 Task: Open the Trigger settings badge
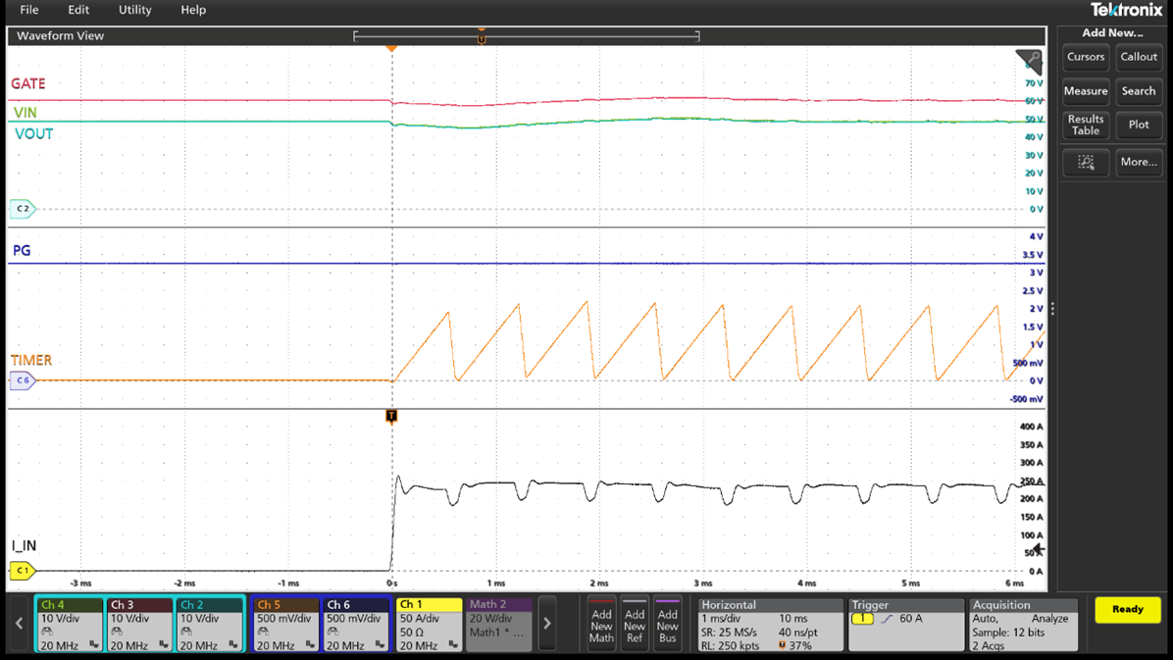coord(904,624)
